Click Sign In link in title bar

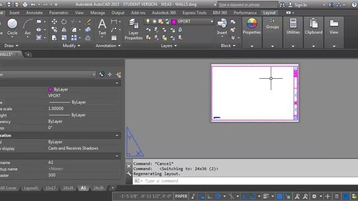[x=300, y=5]
